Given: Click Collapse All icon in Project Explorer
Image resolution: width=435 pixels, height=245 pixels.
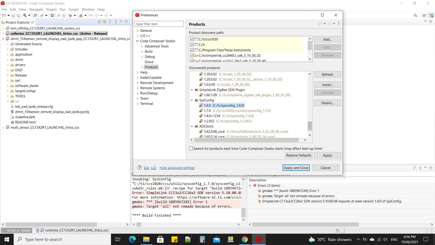Looking at the screenshot, I should 100,22.
